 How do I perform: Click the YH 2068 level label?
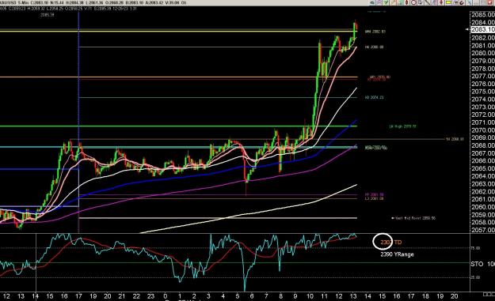pyautogui.click(x=455, y=139)
